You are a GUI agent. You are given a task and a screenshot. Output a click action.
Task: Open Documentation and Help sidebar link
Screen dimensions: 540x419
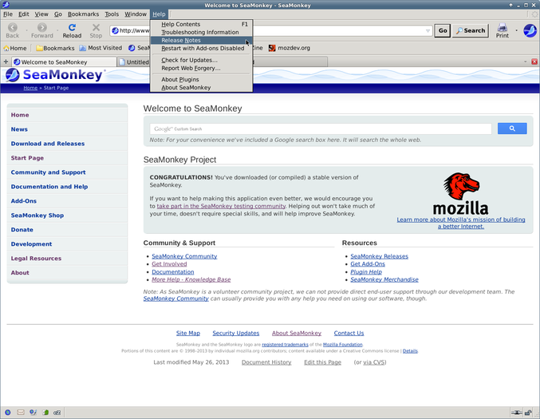tap(49, 187)
